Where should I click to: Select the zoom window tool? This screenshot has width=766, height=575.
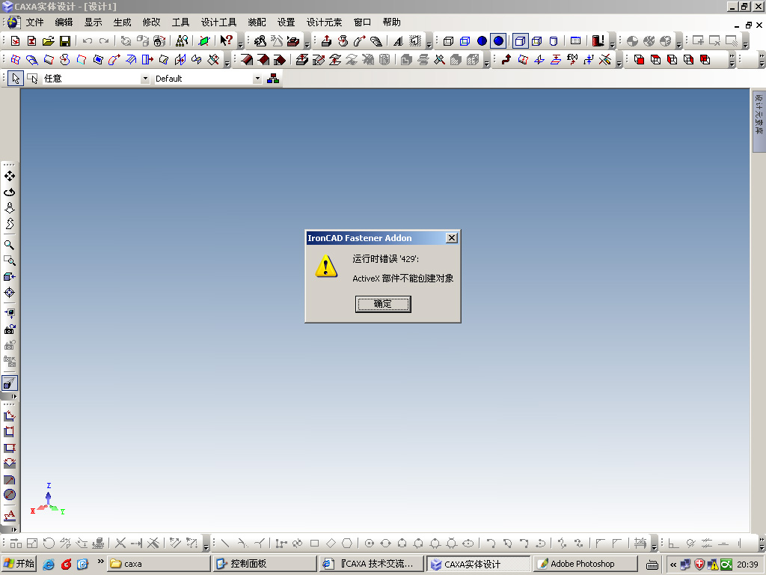[9, 261]
